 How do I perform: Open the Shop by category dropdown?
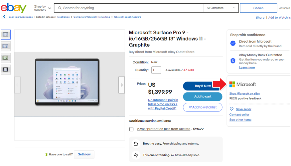[42, 8]
